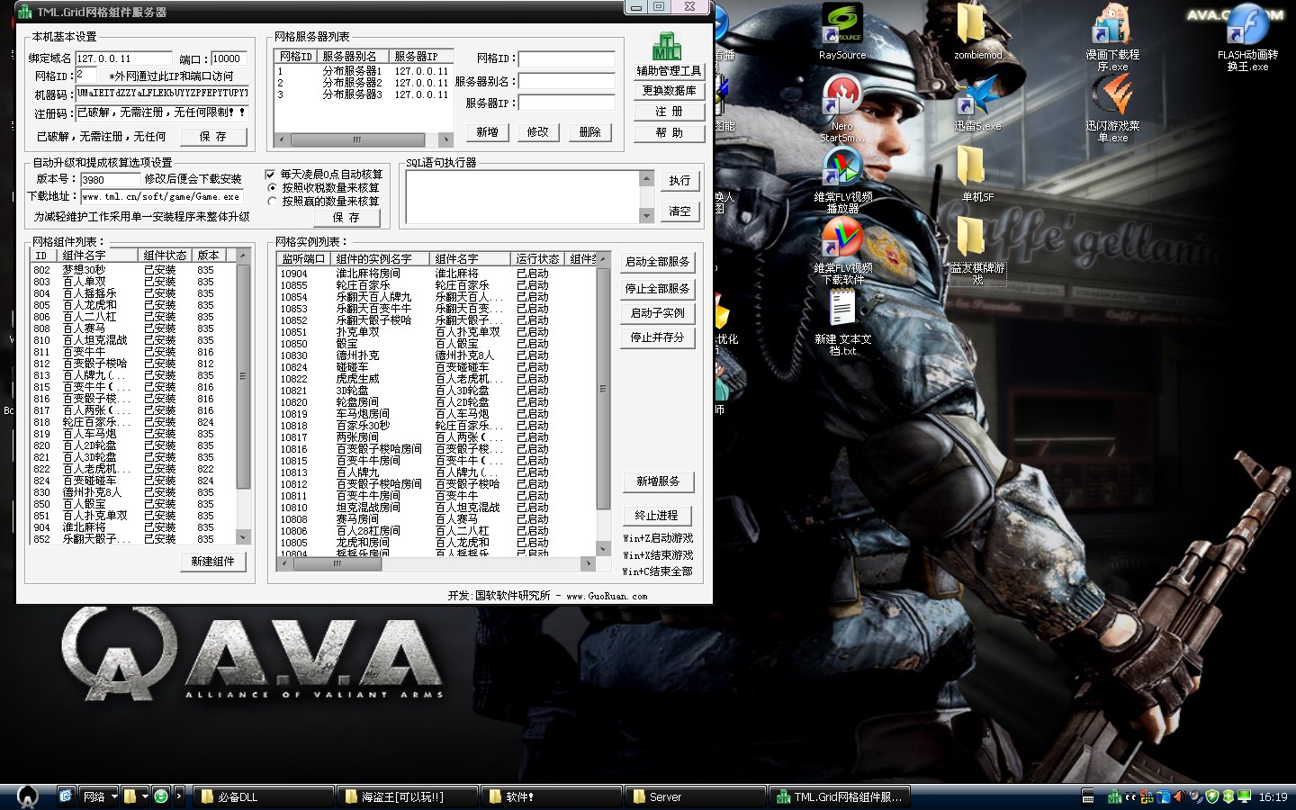Launch FLASH动画转换王.exe desktop icon
Screen dimensions: 1296x810
pyautogui.click(x=1247, y=38)
